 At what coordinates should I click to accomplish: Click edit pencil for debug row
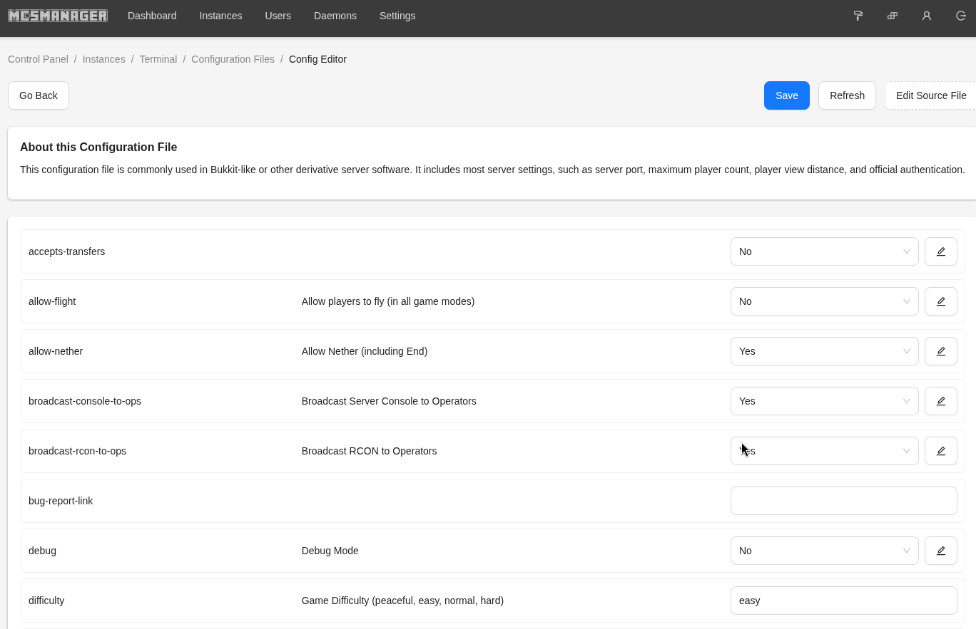[x=941, y=551]
